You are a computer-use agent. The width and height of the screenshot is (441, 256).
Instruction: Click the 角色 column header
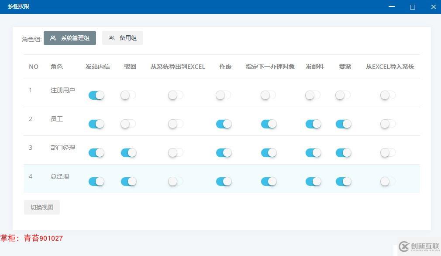(56, 67)
